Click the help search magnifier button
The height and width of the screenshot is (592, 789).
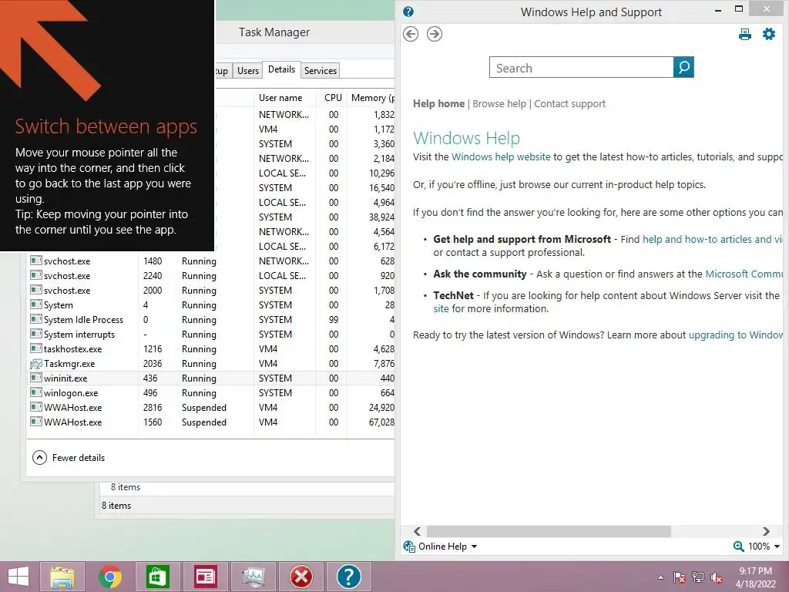coord(683,67)
